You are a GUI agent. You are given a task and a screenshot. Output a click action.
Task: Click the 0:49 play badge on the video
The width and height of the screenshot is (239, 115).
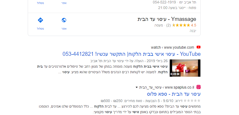175,74
